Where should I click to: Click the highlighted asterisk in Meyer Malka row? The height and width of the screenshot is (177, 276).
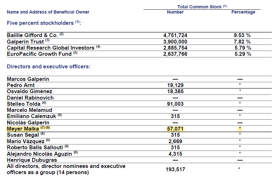[x=240, y=128]
